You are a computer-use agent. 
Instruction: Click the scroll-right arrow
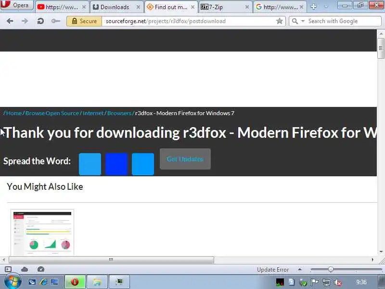point(372,260)
